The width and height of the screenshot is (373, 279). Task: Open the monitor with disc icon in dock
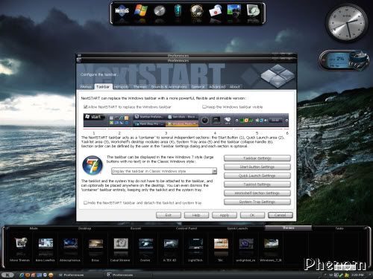coord(253,11)
